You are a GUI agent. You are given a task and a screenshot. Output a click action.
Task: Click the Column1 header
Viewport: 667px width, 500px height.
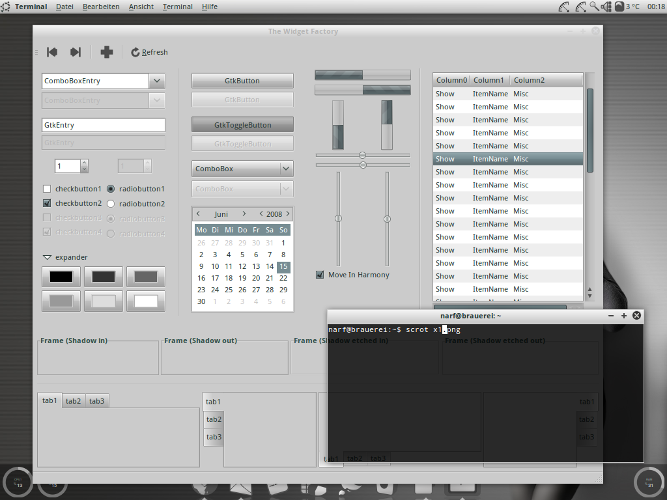pos(489,80)
